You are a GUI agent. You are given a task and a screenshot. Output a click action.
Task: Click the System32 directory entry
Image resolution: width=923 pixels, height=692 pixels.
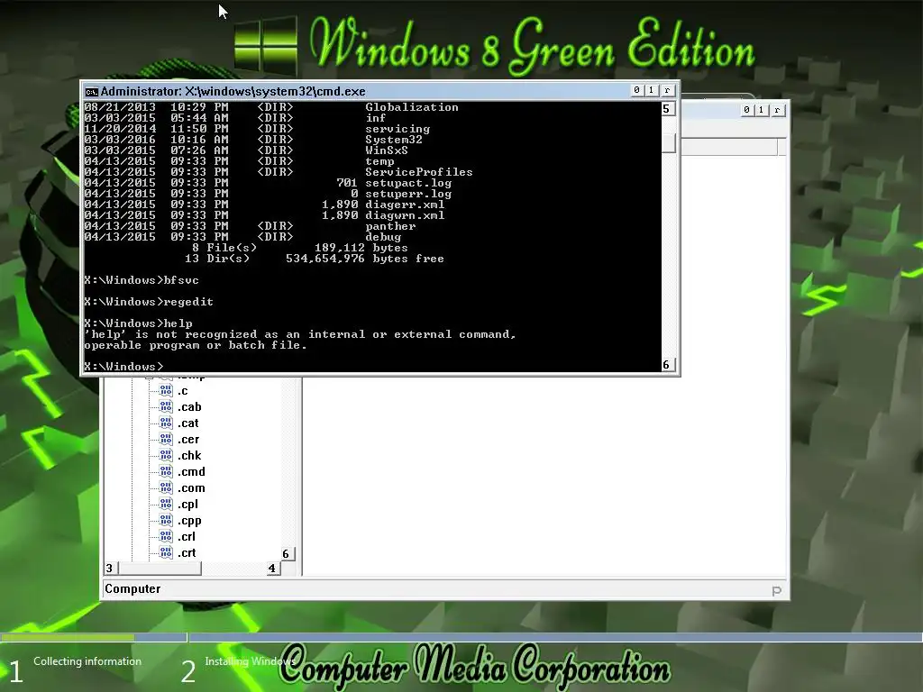(394, 140)
